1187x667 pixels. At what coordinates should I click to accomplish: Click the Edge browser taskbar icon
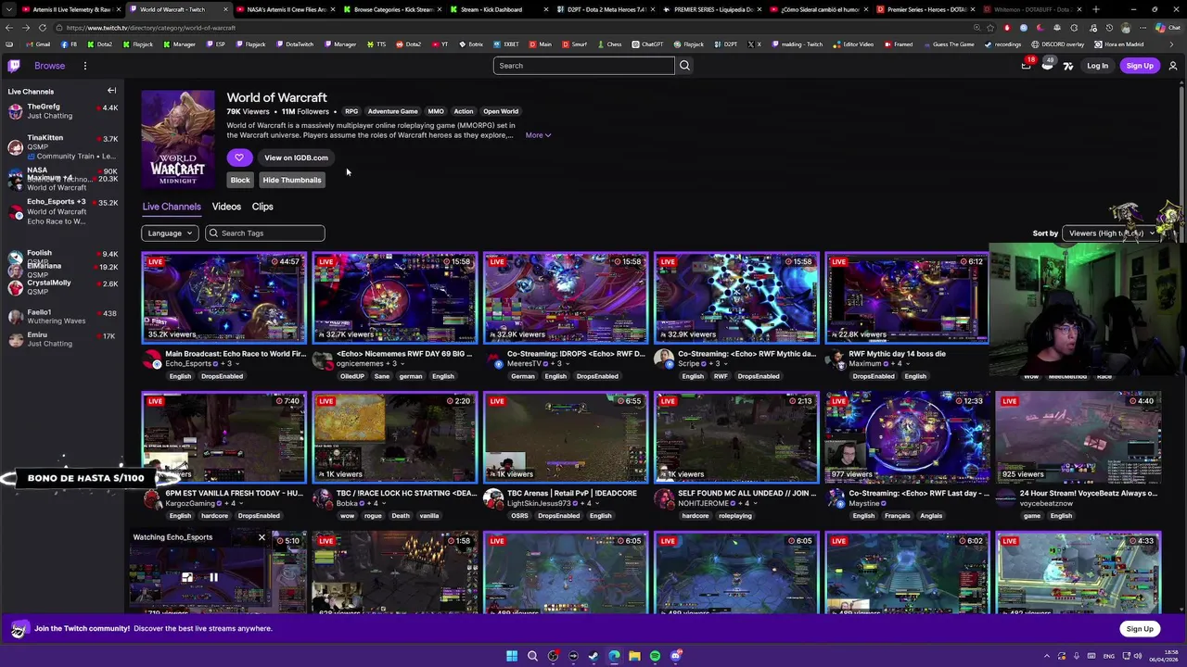point(614,656)
